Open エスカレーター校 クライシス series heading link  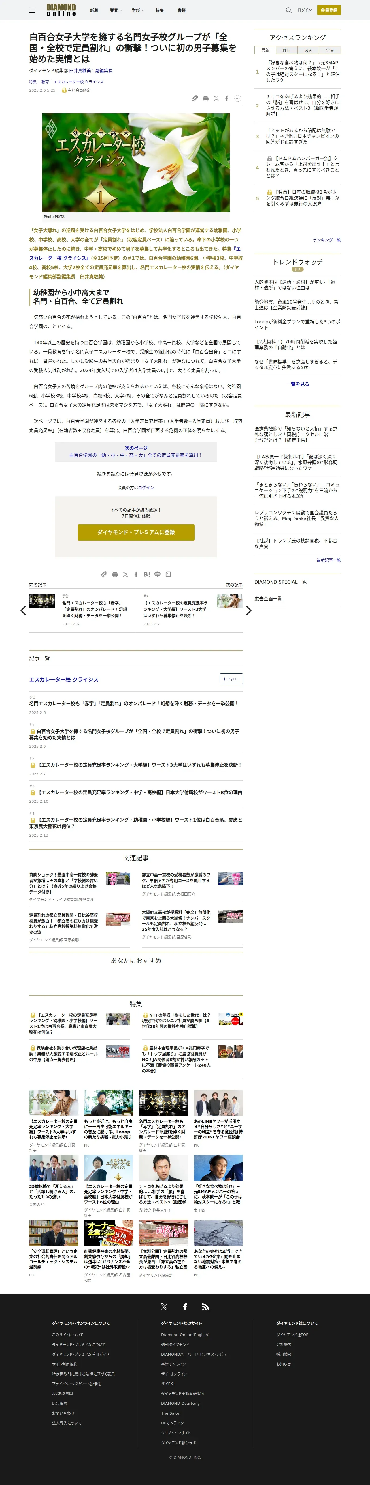(x=63, y=679)
